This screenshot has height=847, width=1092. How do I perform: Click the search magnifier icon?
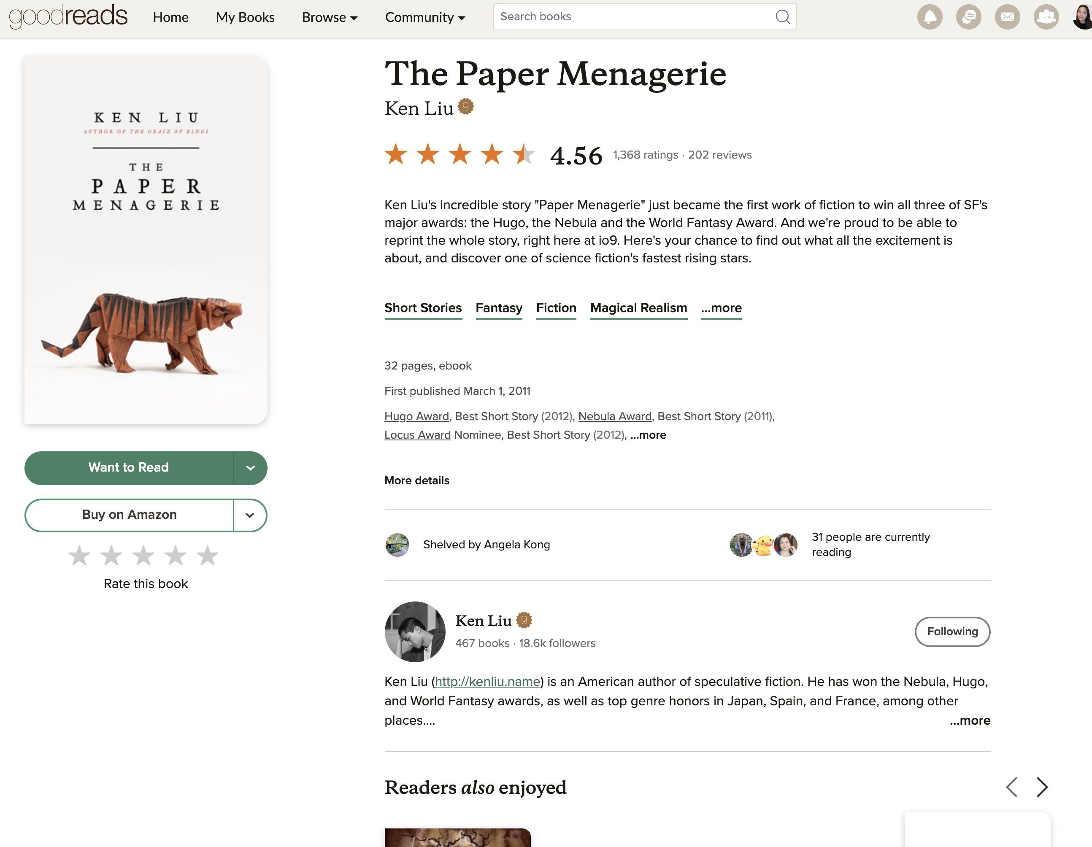[x=782, y=17]
